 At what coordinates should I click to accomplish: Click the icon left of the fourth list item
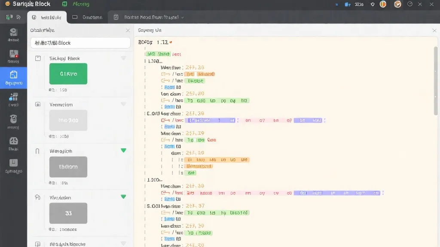38,197
